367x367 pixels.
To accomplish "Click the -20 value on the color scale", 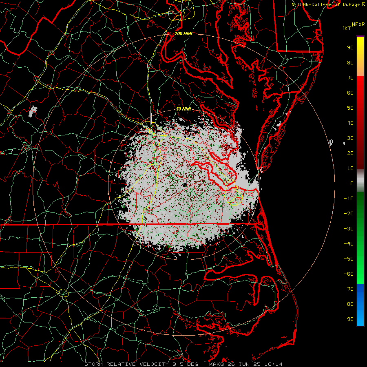I will [349, 214].
